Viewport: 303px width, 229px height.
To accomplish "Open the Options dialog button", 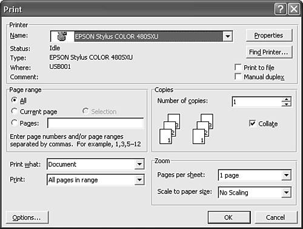I will coord(27,218).
